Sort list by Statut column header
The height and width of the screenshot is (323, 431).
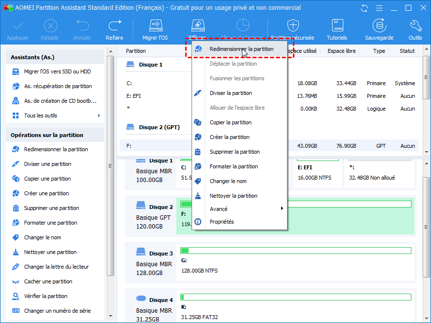[x=407, y=51]
